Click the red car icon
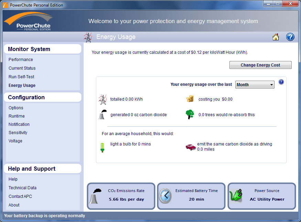301x222 pixels. [x=191, y=147]
